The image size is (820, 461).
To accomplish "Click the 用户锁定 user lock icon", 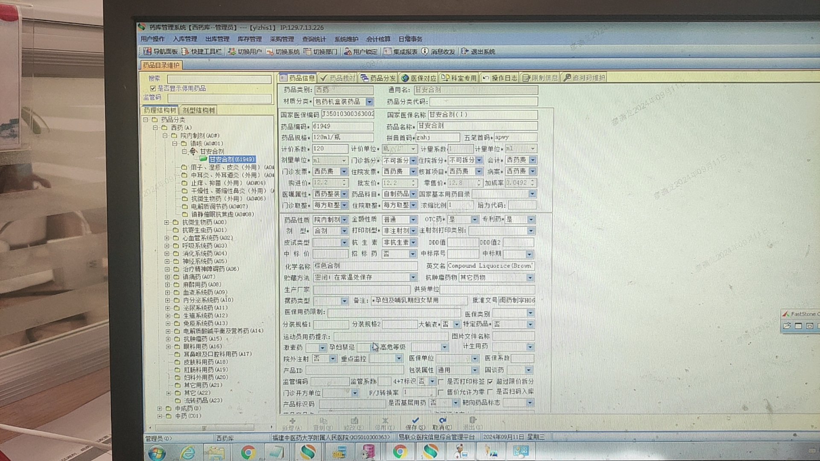I will pyautogui.click(x=348, y=52).
